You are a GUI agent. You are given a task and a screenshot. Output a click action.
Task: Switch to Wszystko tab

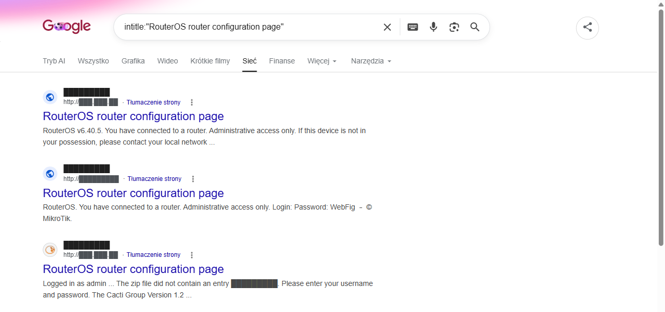pyautogui.click(x=94, y=61)
